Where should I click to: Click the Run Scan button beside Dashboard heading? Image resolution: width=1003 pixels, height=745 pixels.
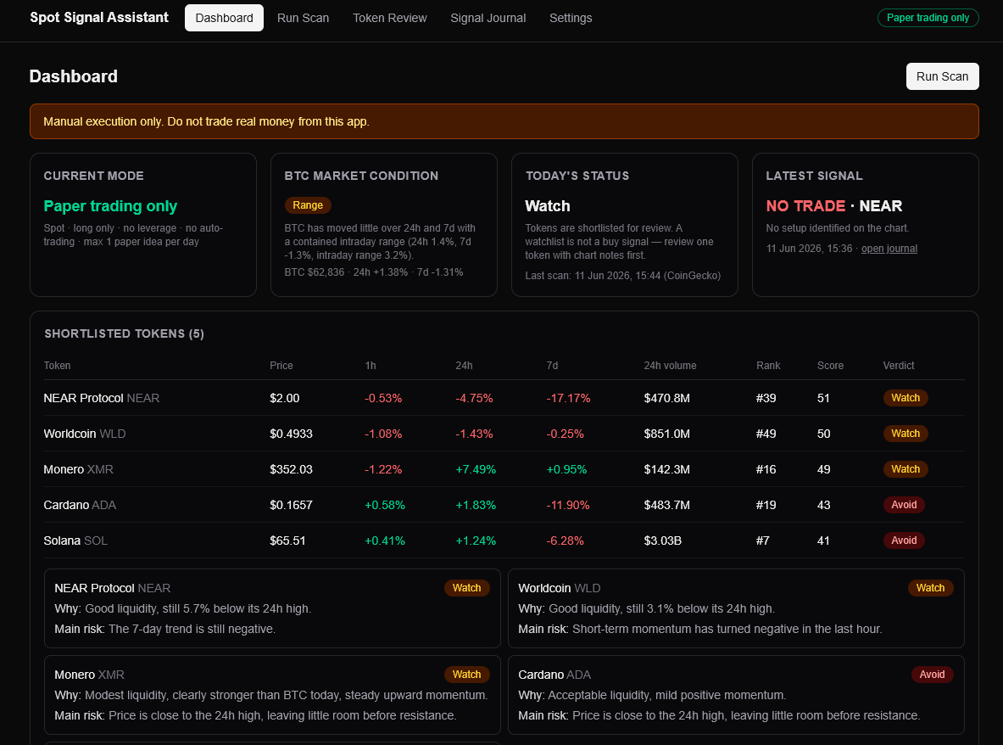pos(942,76)
